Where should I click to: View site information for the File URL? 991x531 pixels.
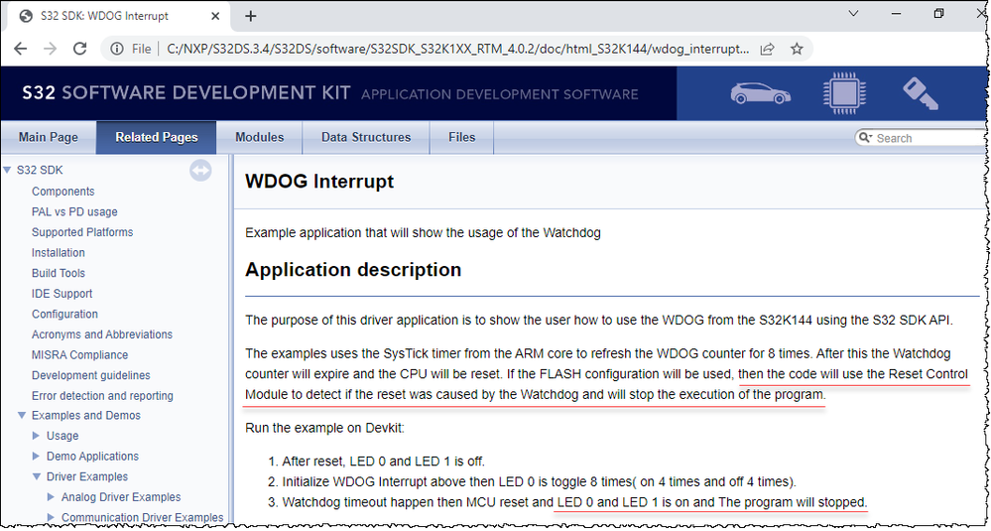coord(117,49)
